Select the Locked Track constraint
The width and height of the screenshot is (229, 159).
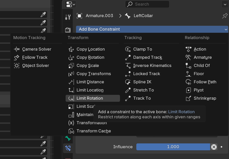(151, 74)
